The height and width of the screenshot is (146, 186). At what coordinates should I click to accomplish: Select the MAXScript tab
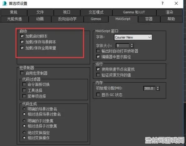coord(123,19)
